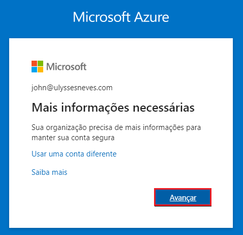Click the blue square of Microsoft logo
The height and width of the screenshot is (235, 243).
(x=34, y=69)
